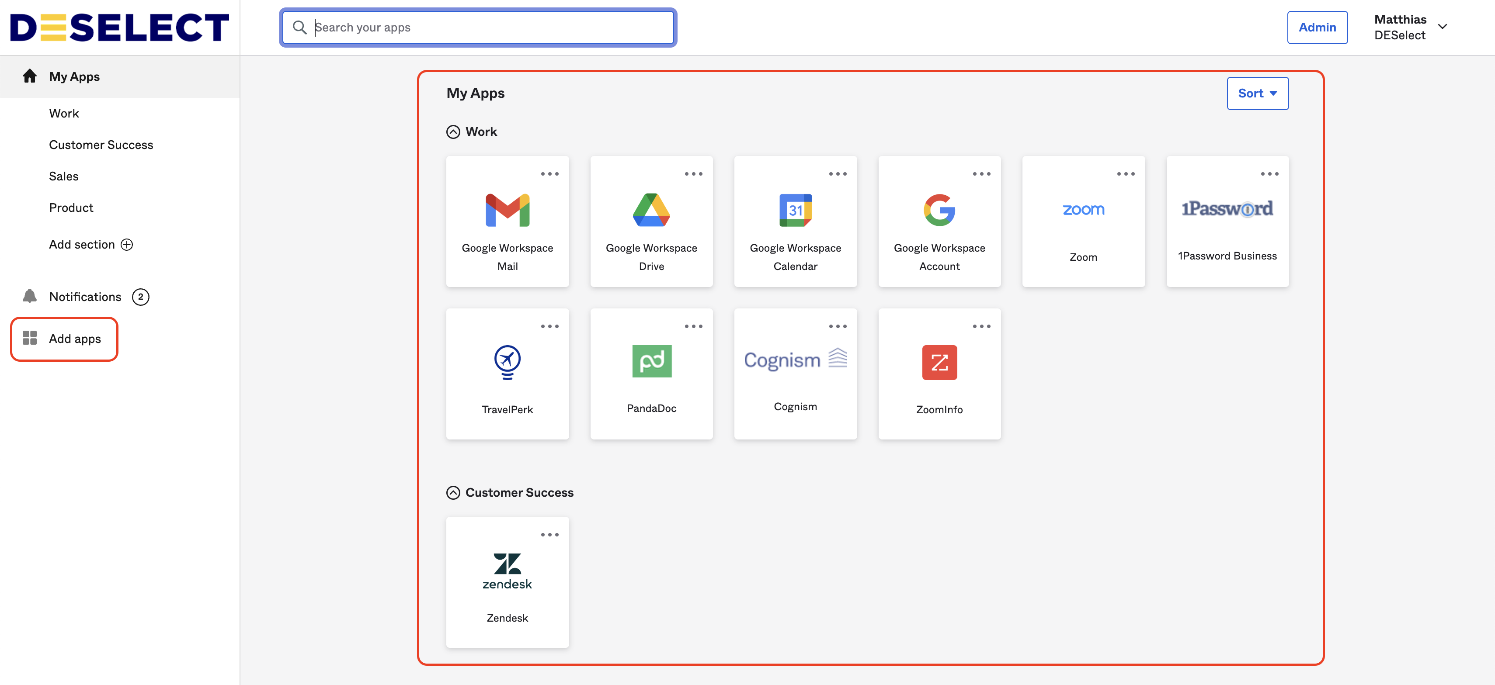Go to the Product section in sidebar
Viewport: 1495px width, 685px height.
pos(71,208)
